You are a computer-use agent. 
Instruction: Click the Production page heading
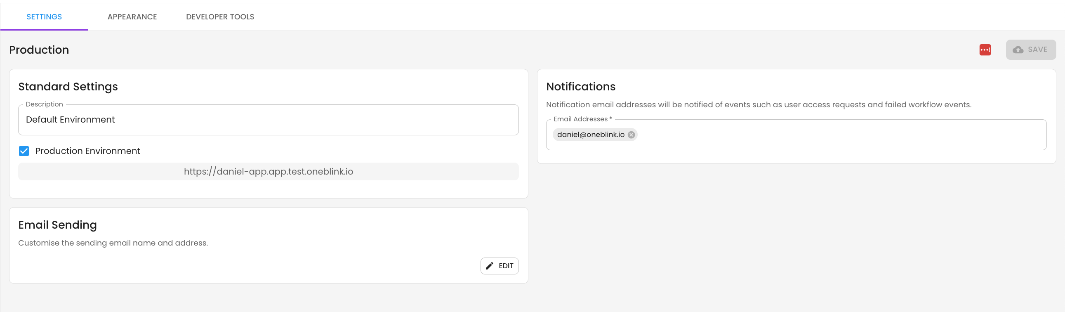coord(39,50)
